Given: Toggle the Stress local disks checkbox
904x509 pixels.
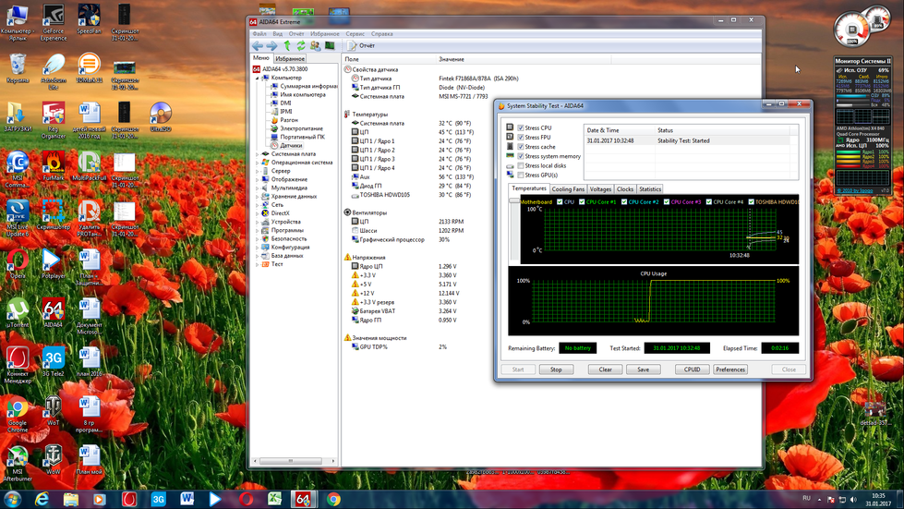Looking at the screenshot, I should (x=521, y=165).
